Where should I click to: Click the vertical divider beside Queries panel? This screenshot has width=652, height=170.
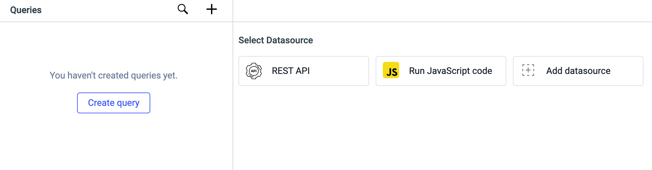[x=233, y=98]
